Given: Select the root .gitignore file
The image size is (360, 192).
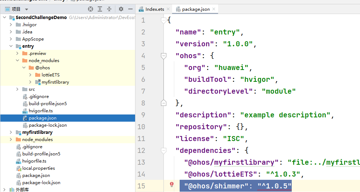Looking at the screenshot, I should (x=32, y=146).
